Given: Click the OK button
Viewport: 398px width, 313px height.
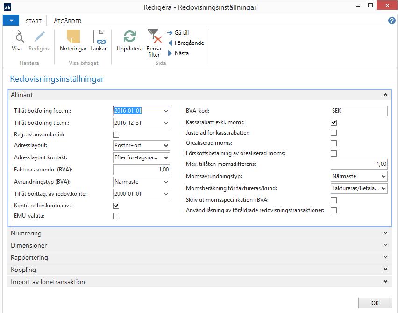Looking at the screenshot, I should [375, 303].
